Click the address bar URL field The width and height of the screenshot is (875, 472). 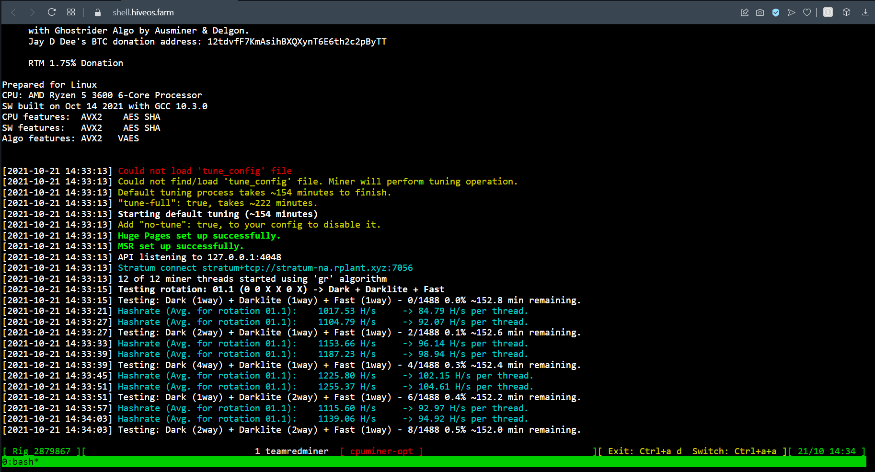pyautogui.click(x=143, y=12)
